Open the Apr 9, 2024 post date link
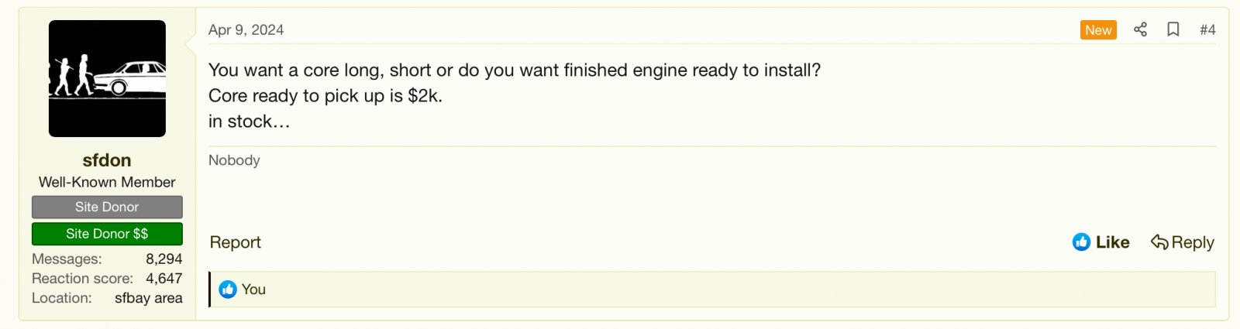 point(246,30)
